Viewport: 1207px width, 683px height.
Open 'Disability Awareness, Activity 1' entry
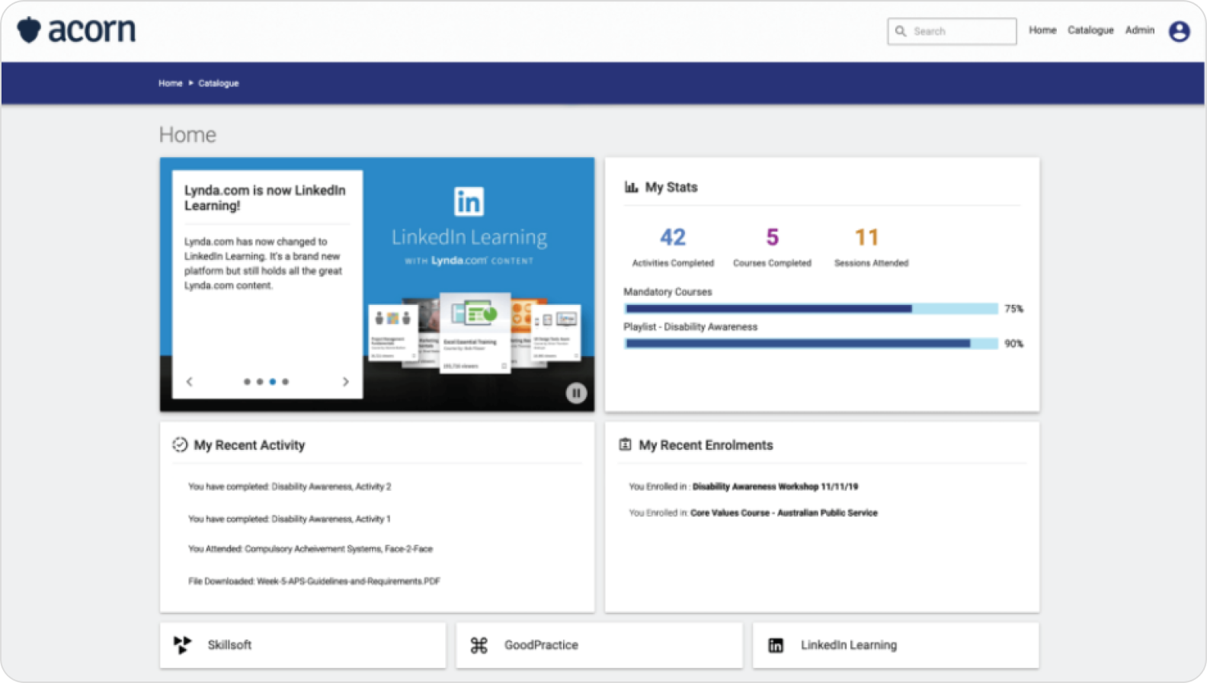click(x=290, y=518)
